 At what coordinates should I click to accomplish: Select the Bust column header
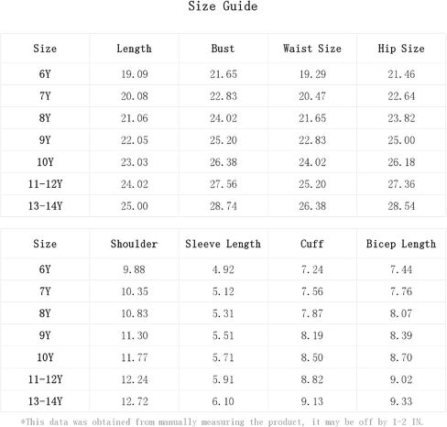(x=223, y=49)
